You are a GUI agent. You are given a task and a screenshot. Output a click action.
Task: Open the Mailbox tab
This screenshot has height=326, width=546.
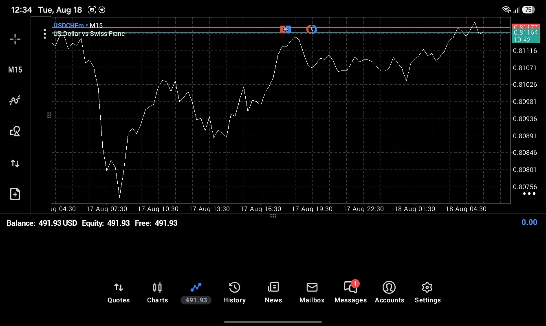coord(312,293)
